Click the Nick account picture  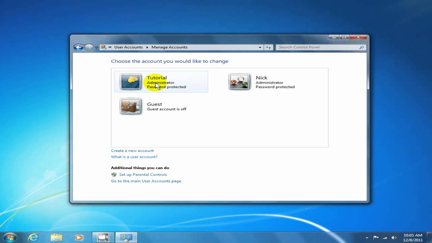click(239, 82)
